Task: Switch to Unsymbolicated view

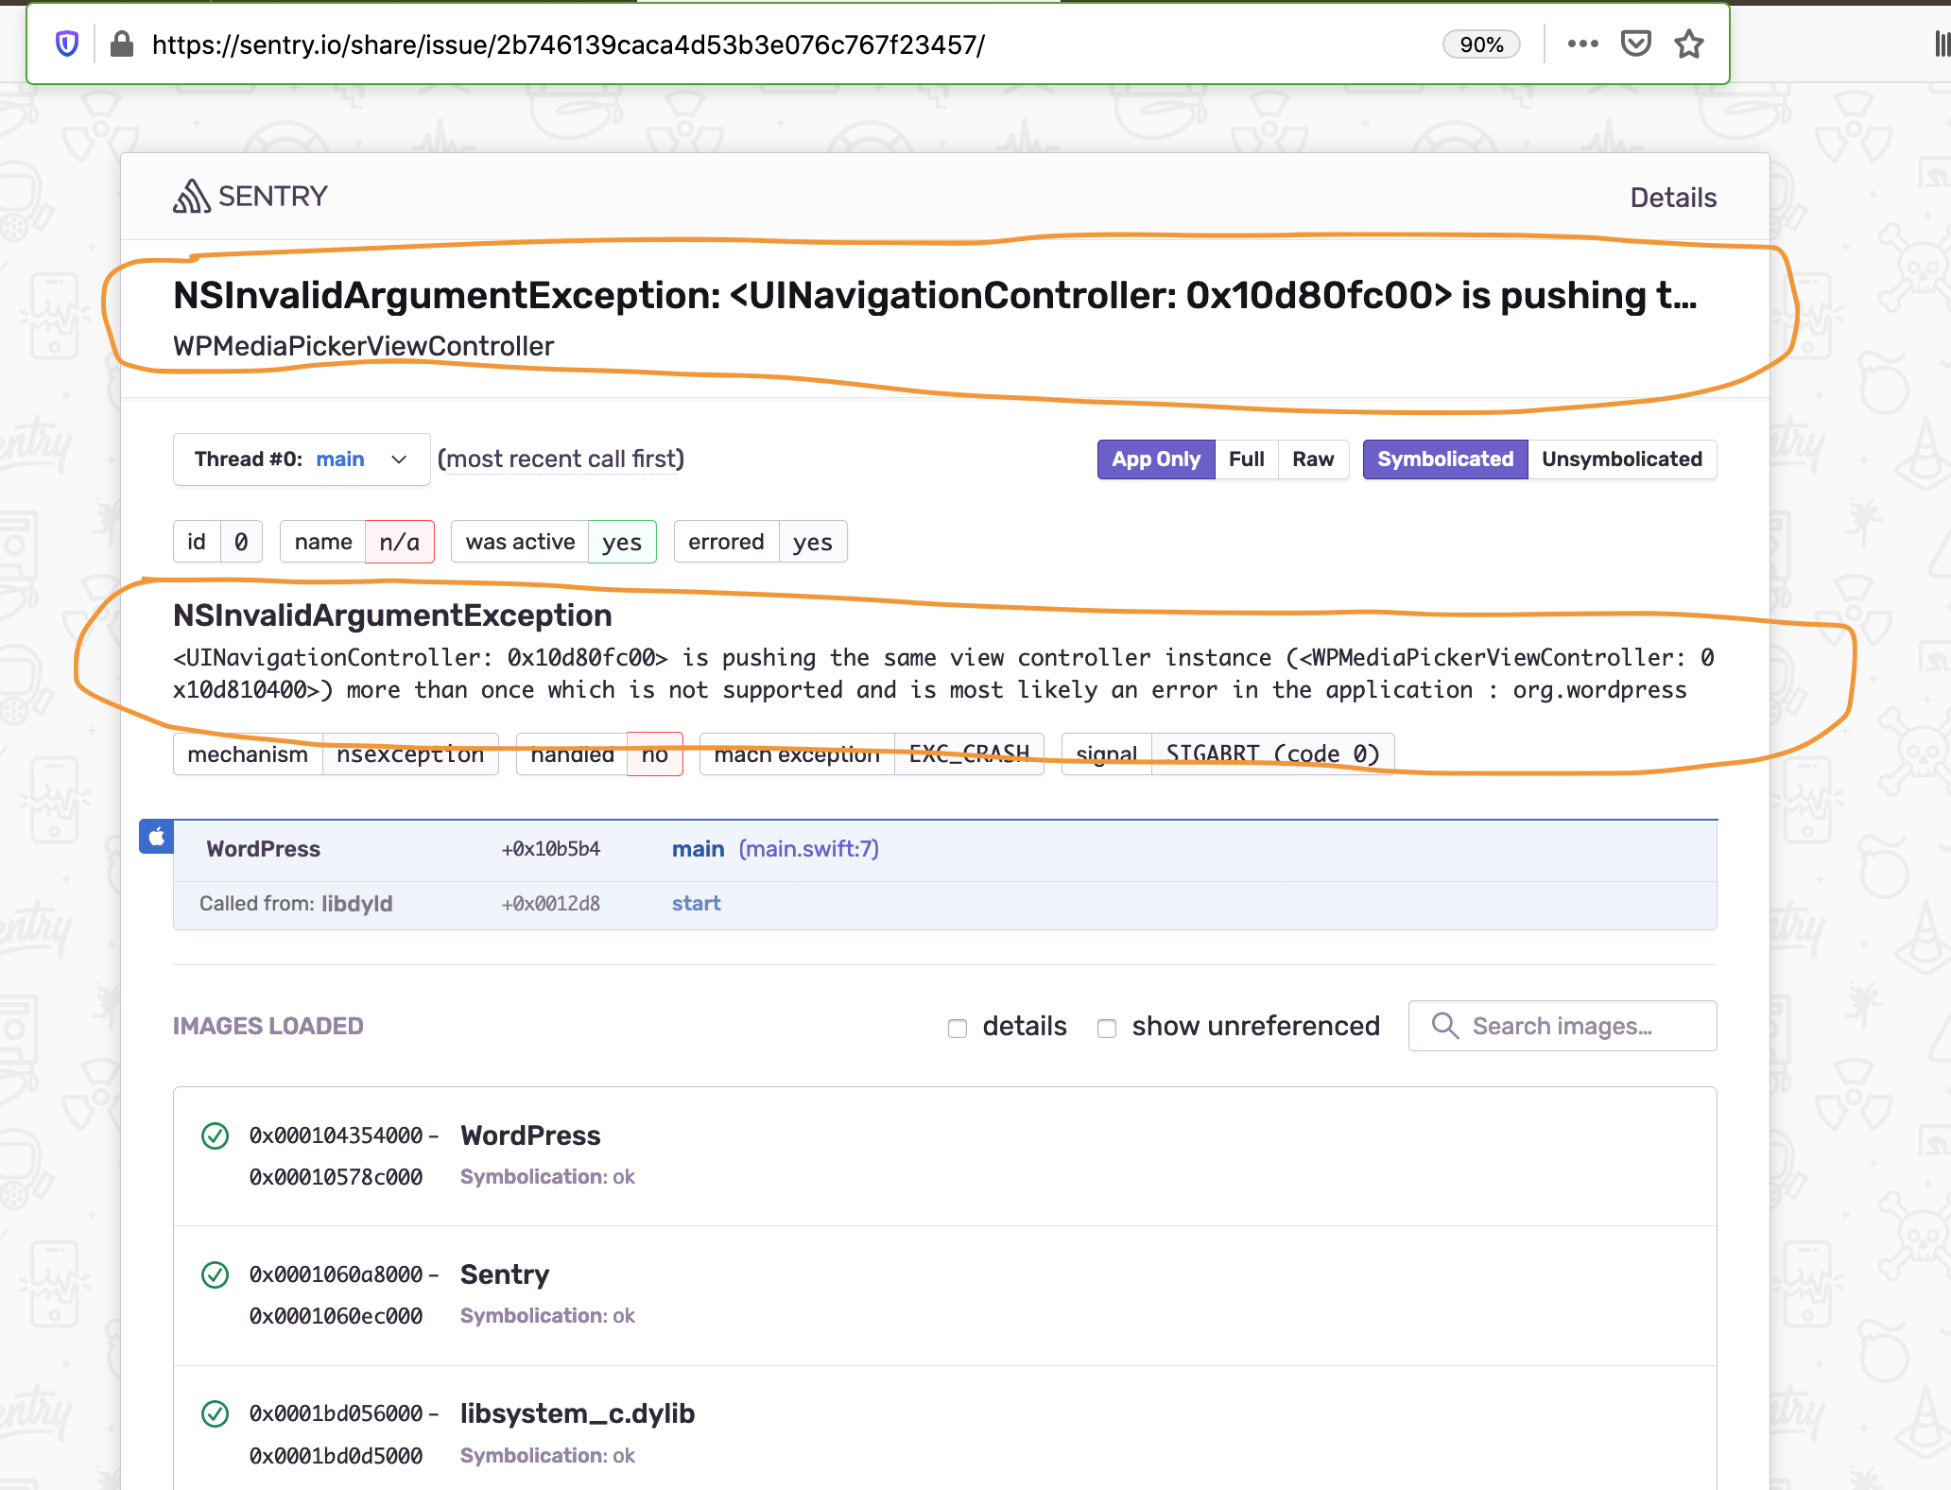Action: (x=1622, y=459)
